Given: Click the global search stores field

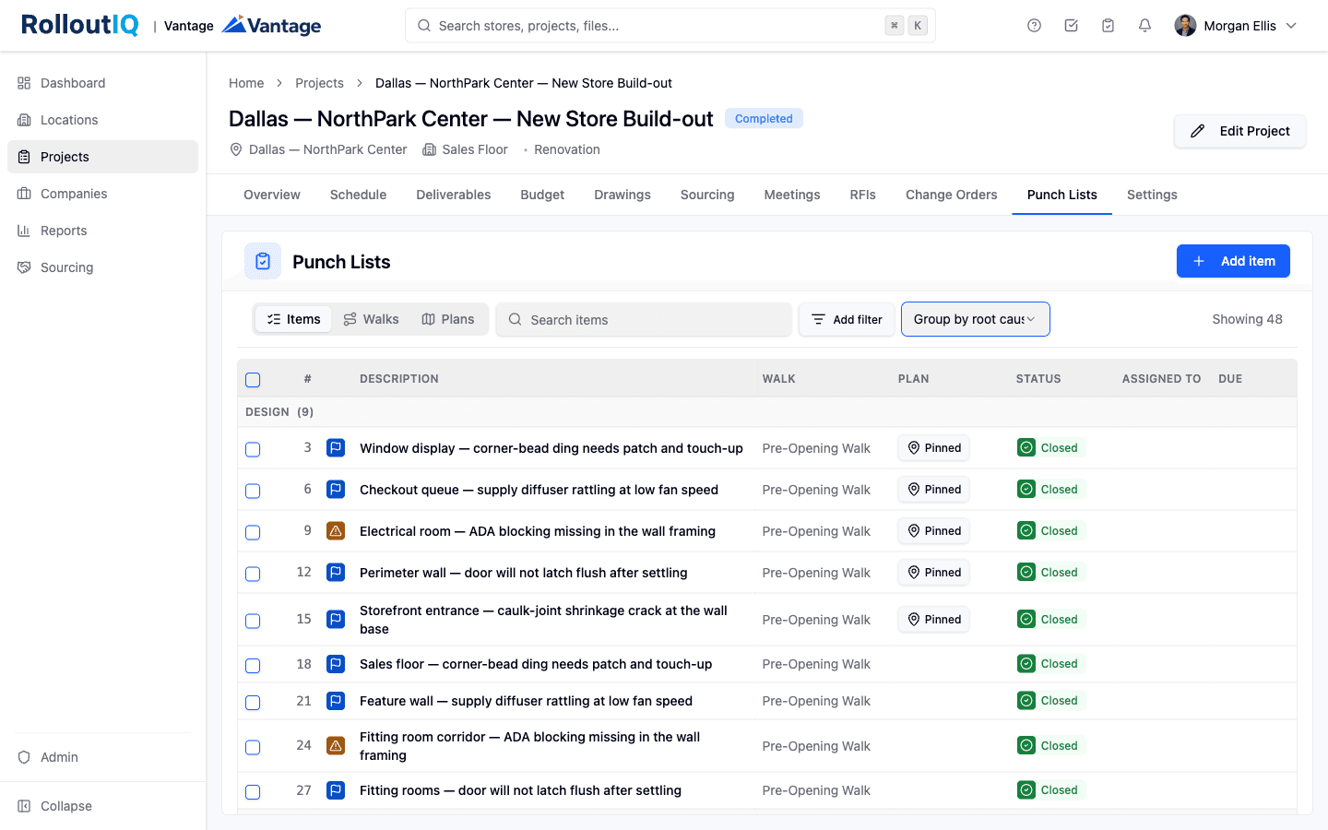Looking at the screenshot, I should [x=670, y=26].
